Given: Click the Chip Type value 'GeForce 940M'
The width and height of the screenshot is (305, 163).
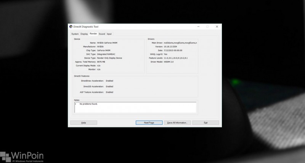Looking at the screenshot, I should (104, 51).
